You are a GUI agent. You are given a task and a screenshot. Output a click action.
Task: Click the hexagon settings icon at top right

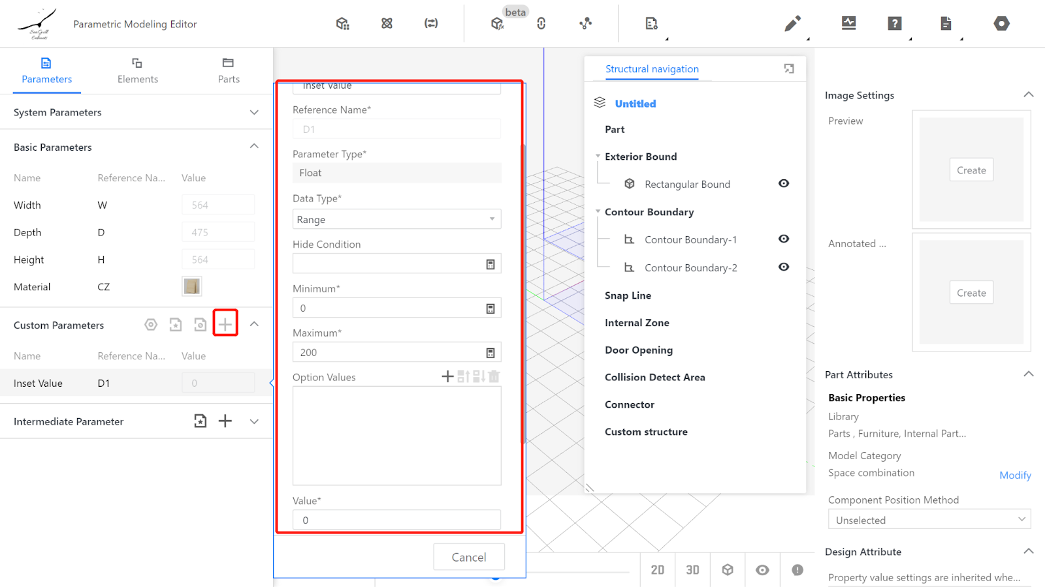click(1002, 23)
